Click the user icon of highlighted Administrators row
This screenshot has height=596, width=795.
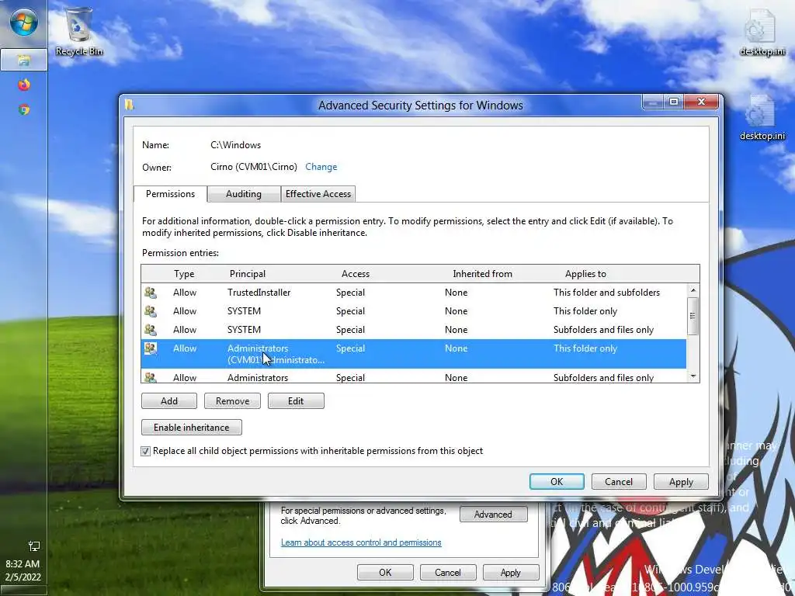tap(150, 348)
